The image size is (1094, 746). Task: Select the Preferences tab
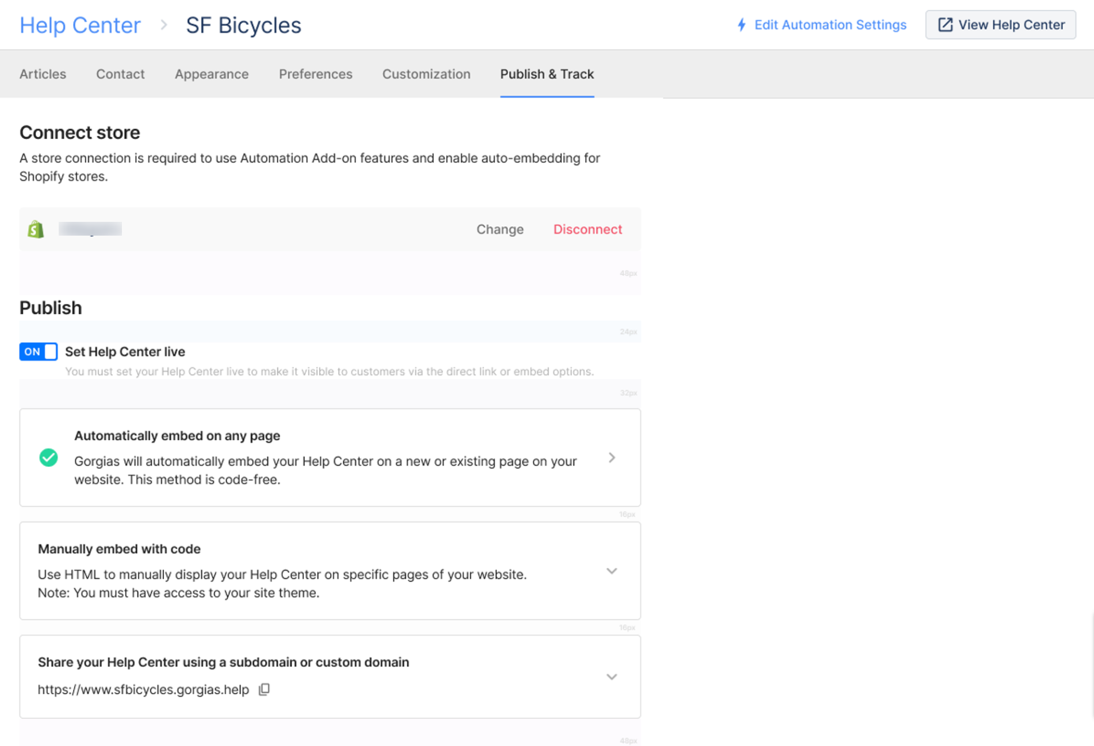(315, 74)
